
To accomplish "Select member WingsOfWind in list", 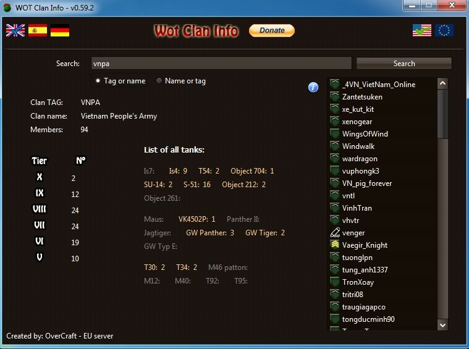I will [x=365, y=134].
